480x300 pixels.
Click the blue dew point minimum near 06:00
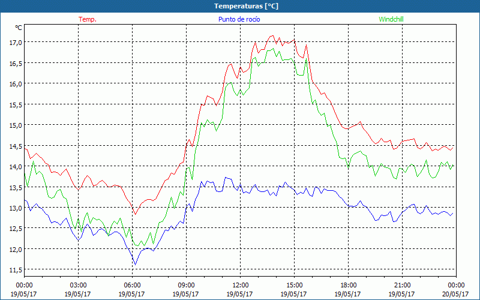click(136, 265)
